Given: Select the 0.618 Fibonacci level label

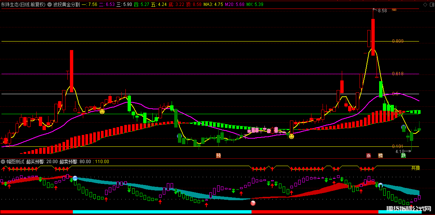Looking at the screenshot, I should [x=398, y=74].
